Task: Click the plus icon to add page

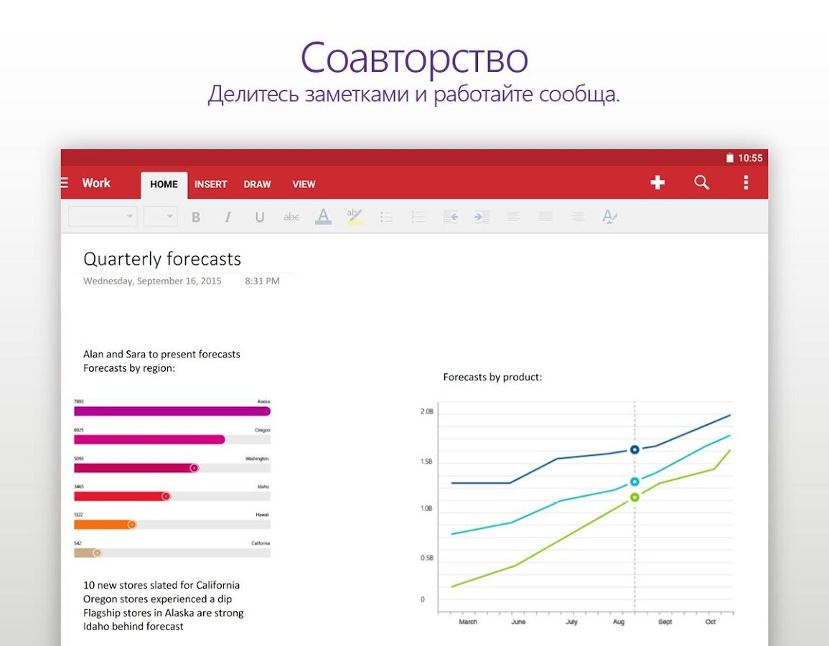Action: click(x=657, y=183)
